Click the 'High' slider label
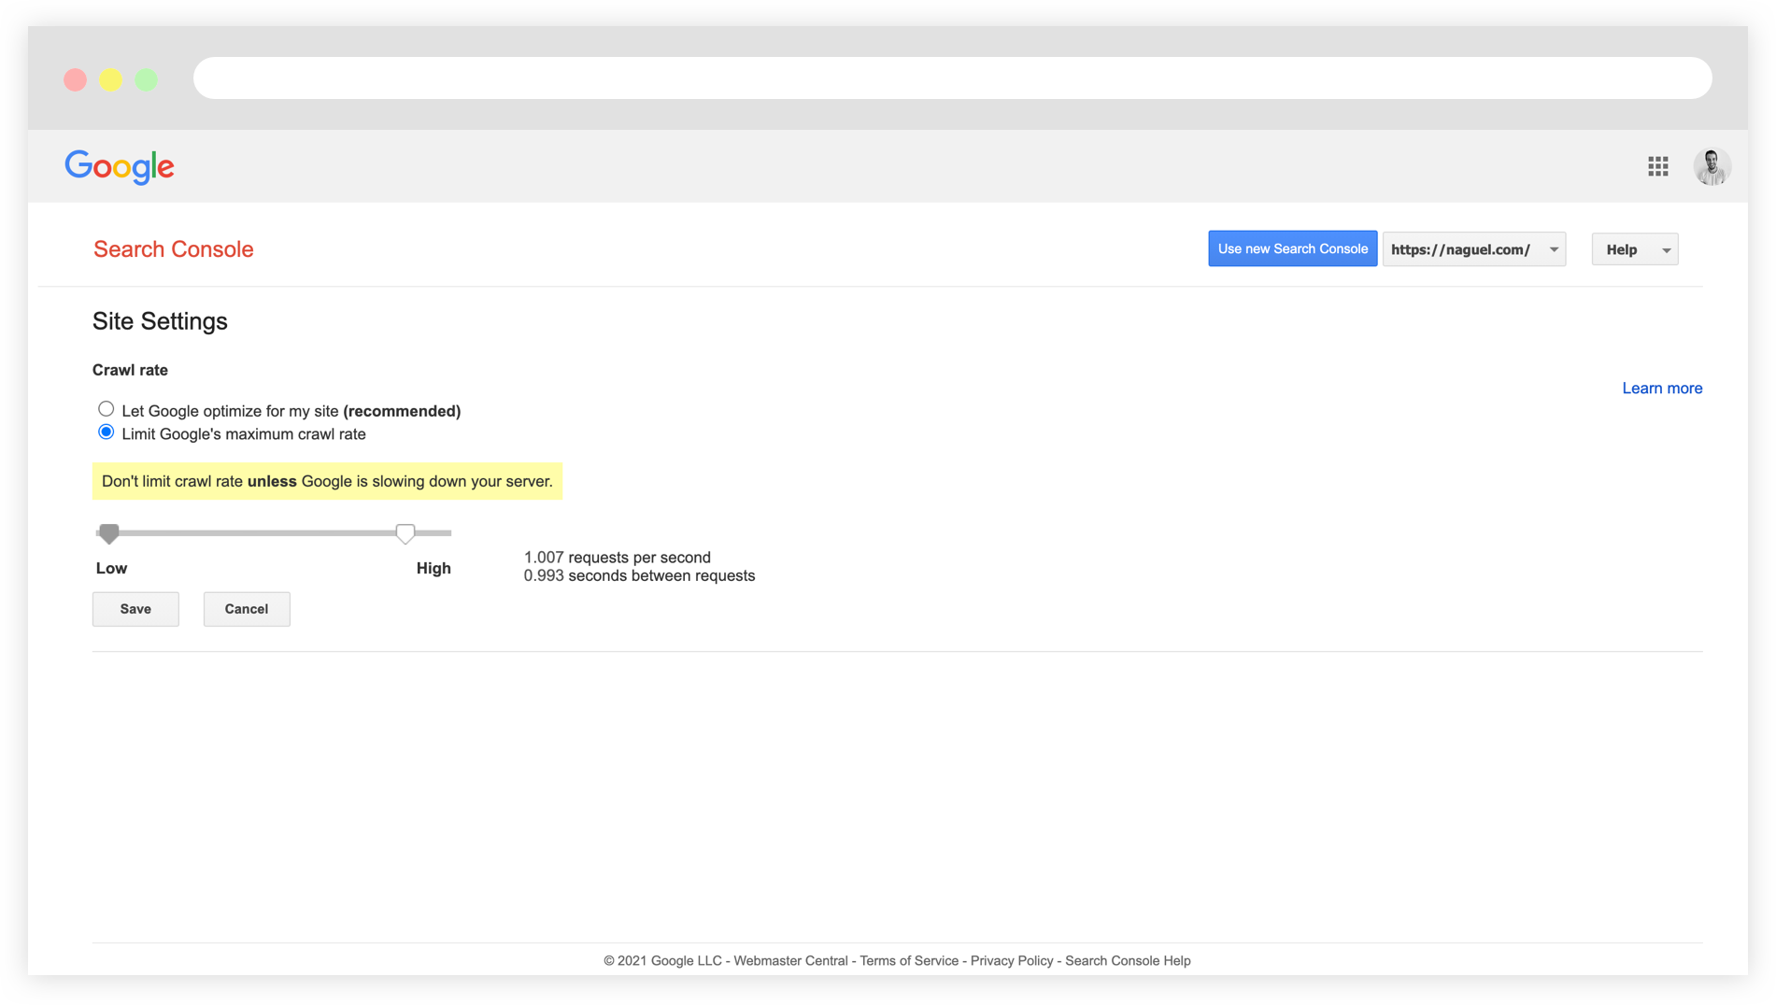Image resolution: width=1776 pixels, height=1005 pixels. (x=433, y=569)
